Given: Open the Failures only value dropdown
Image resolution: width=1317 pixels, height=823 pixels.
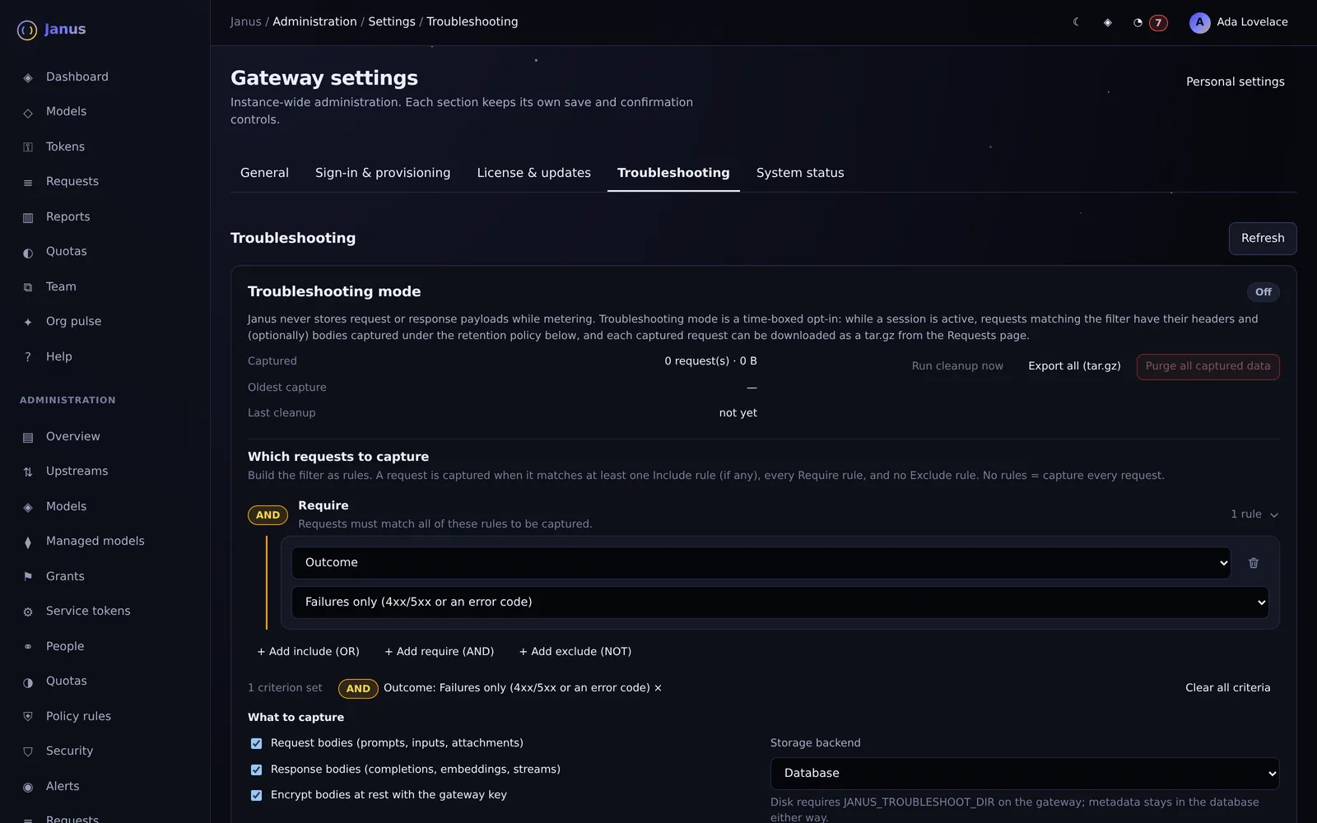Looking at the screenshot, I should coord(779,602).
